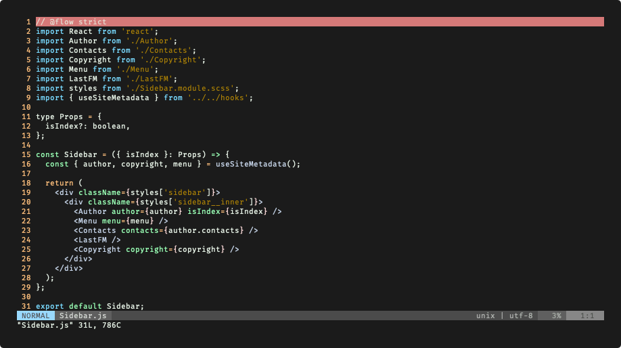Click the </div> closing tag on line 26
Viewport: 621px width, 348px height.
point(78,259)
